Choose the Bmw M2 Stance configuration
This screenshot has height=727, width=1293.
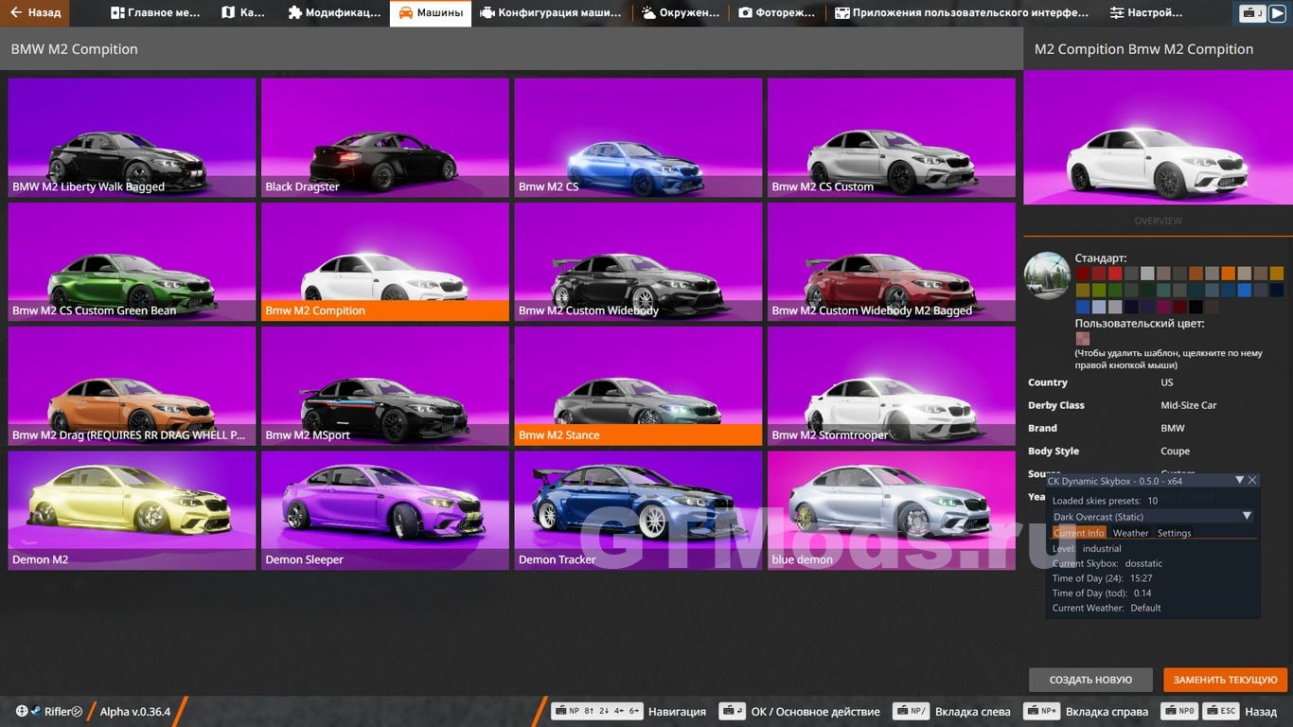[x=638, y=386]
